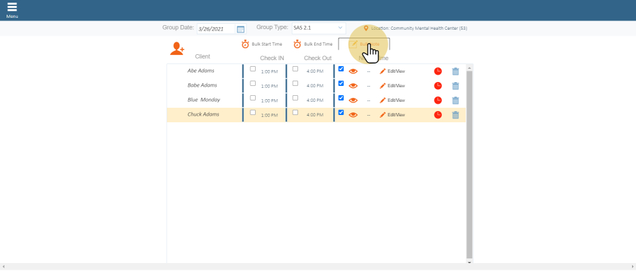Click the eye icon for Abe Adams
Image resolution: width=636 pixels, height=271 pixels.
pos(353,71)
